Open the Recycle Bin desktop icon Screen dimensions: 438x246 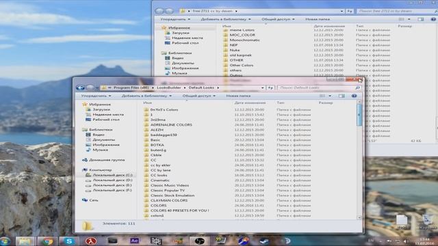click(x=427, y=221)
